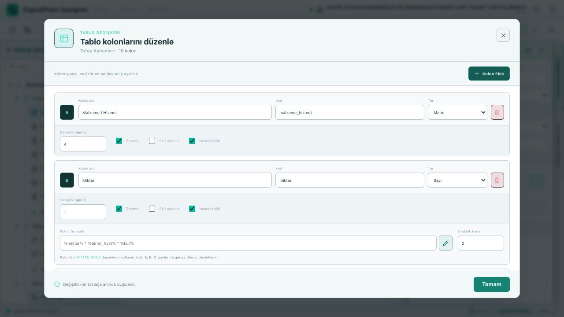The height and width of the screenshot is (317, 564).
Task: Delete the Malzeme / Hizmet column
Action: (x=497, y=112)
